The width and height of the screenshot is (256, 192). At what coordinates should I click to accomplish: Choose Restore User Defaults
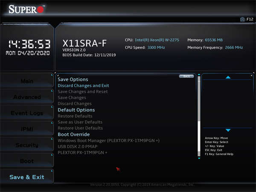point(80,128)
